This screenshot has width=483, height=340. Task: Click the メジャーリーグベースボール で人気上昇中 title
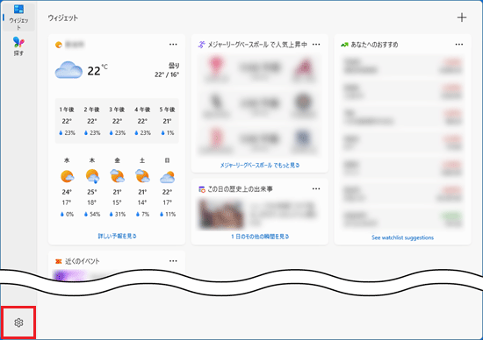pyautogui.click(x=257, y=45)
